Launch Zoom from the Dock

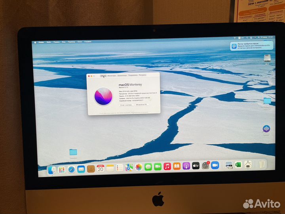pyautogui.click(x=215, y=165)
